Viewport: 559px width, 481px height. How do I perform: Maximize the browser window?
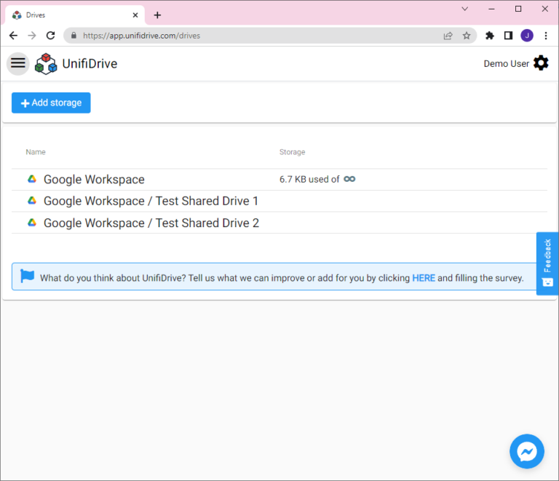pyautogui.click(x=518, y=9)
